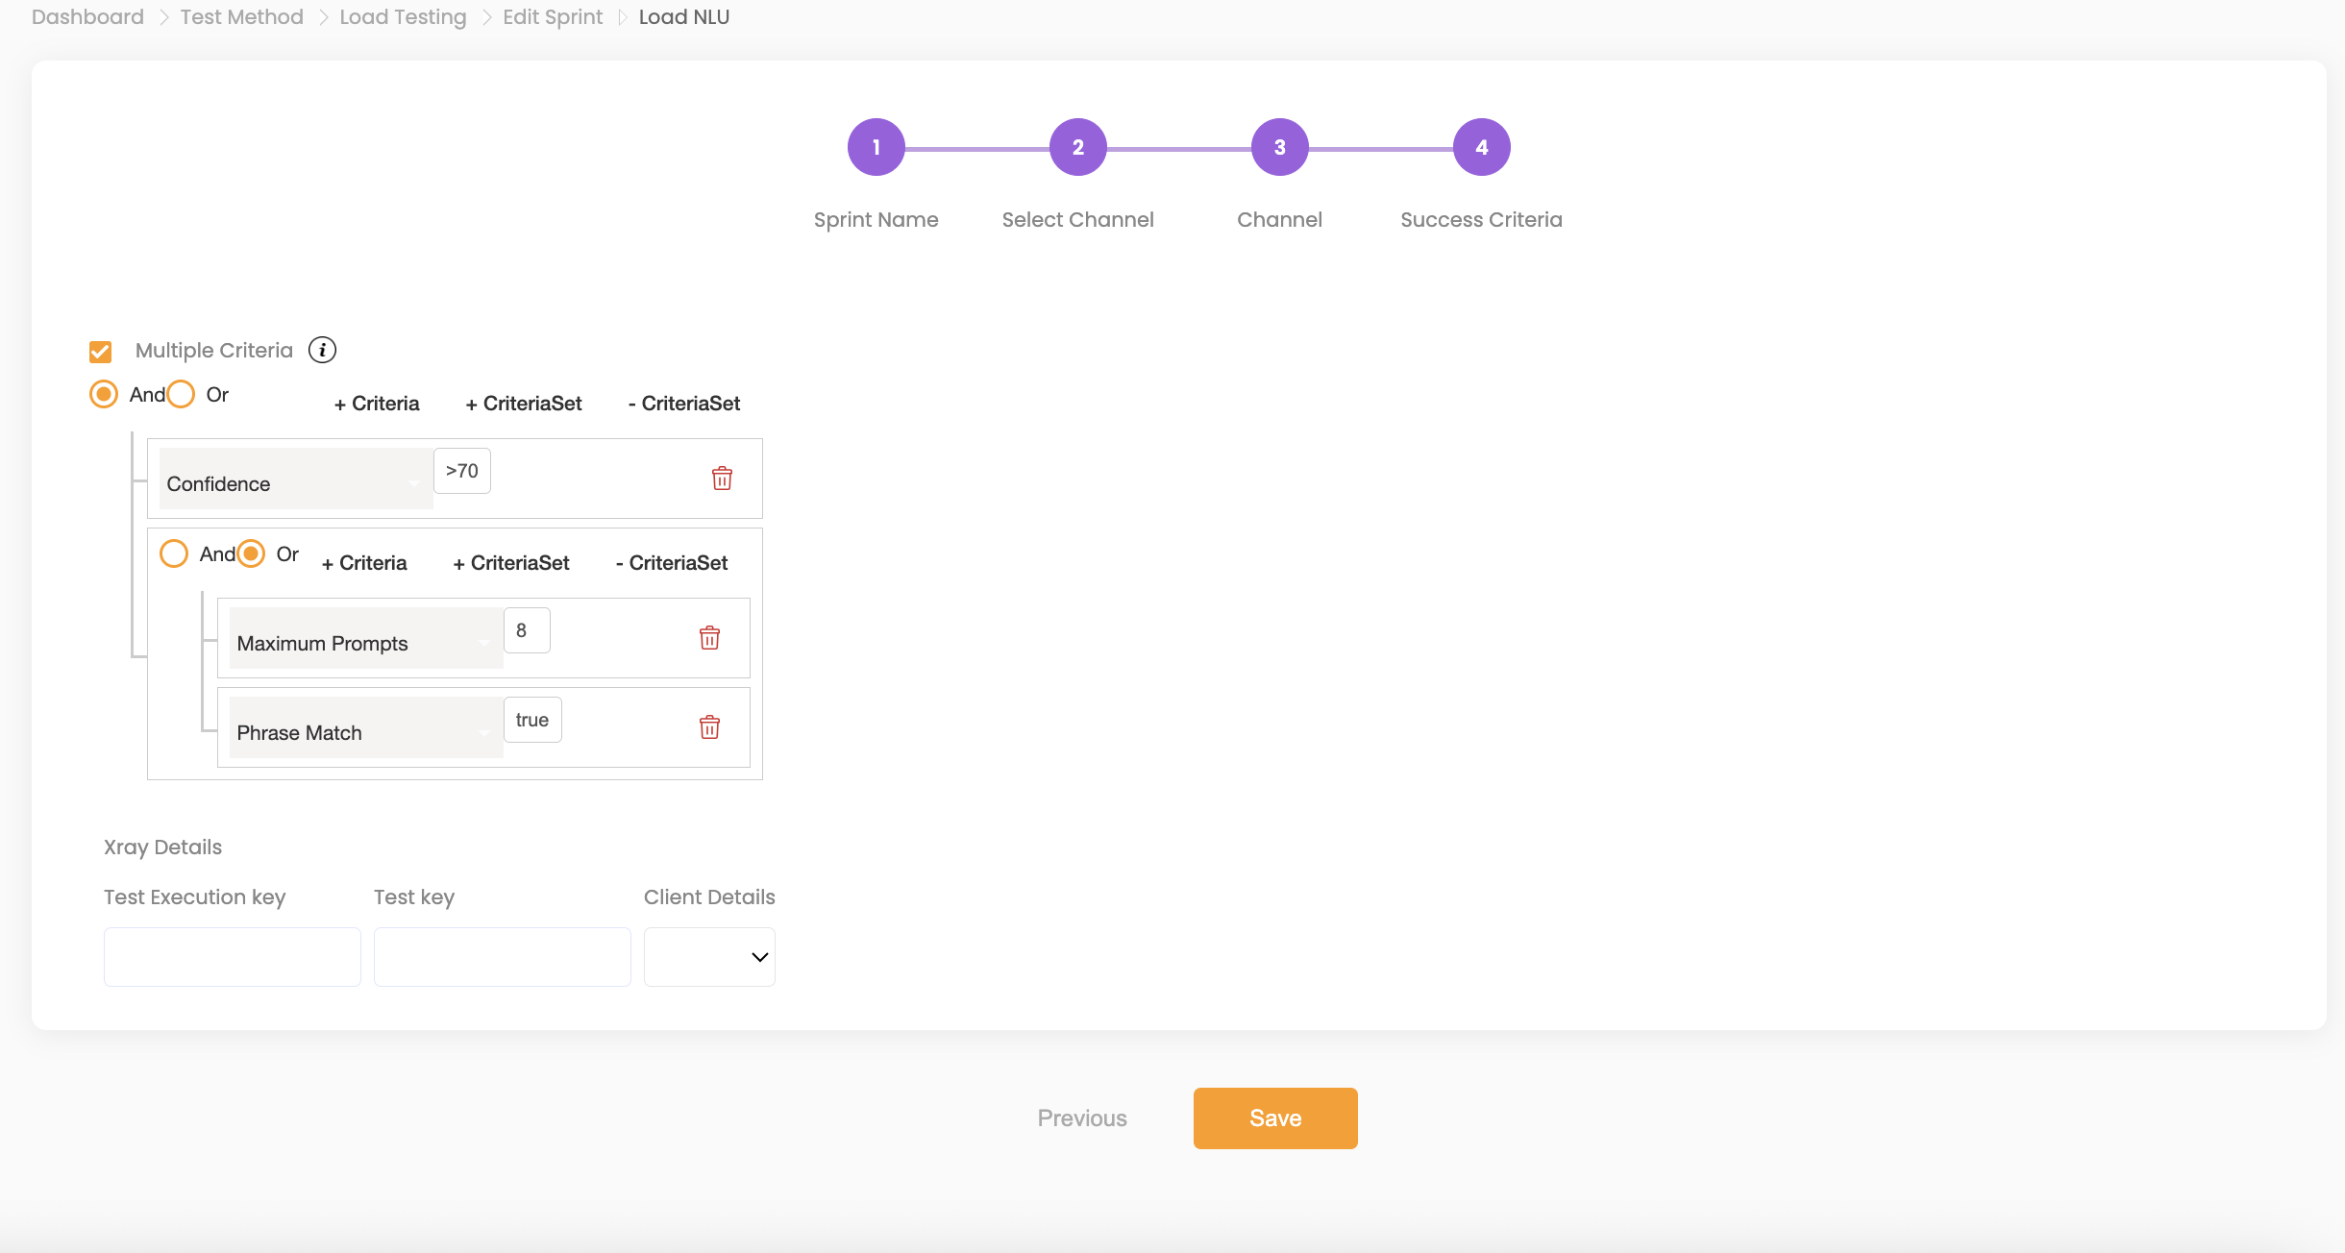The height and width of the screenshot is (1253, 2345).
Task: Click the Test Execution key input field
Action: coord(232,957)
